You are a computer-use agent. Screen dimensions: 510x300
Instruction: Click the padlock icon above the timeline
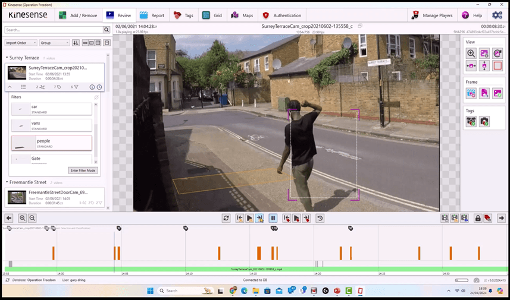pos(478,218)
